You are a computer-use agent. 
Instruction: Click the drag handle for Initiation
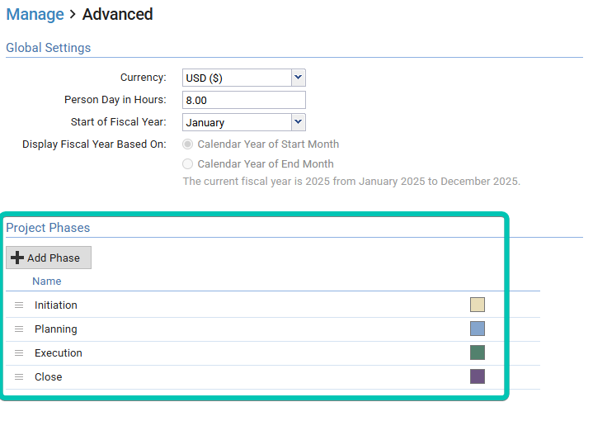click(x=19, y=305)
